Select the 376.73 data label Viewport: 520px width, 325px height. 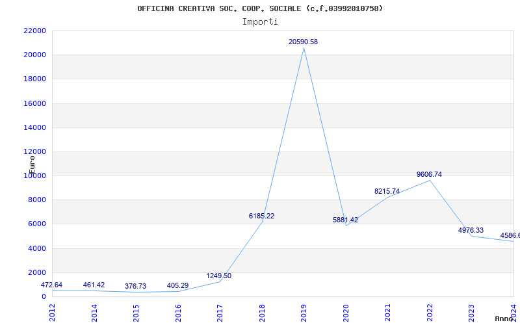[x=135, y=286]
